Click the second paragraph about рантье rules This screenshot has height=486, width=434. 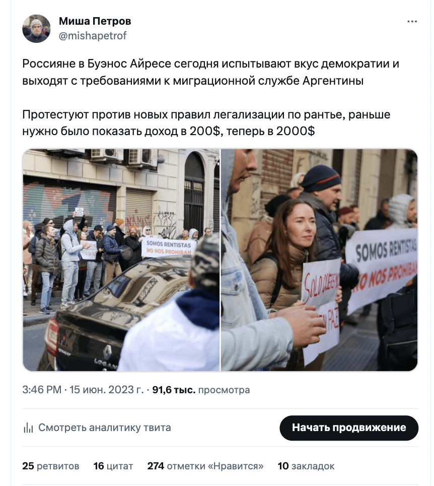click(x=206, y=123)
